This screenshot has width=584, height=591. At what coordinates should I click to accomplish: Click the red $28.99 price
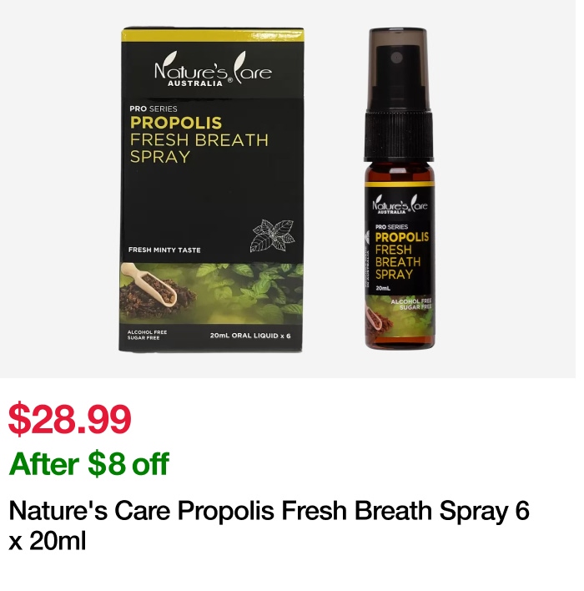click(x=70, y=419)
